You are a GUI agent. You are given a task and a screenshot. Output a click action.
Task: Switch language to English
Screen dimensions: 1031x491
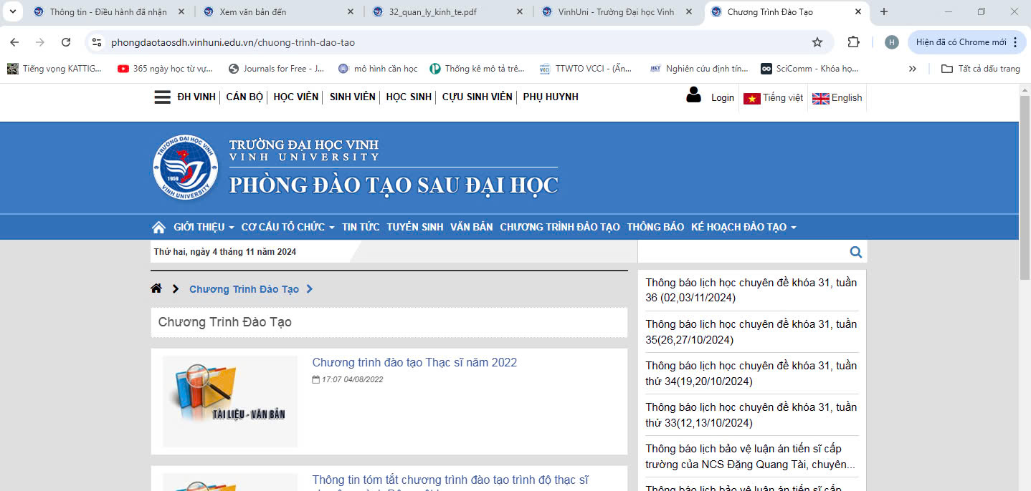tap(837, 98)
